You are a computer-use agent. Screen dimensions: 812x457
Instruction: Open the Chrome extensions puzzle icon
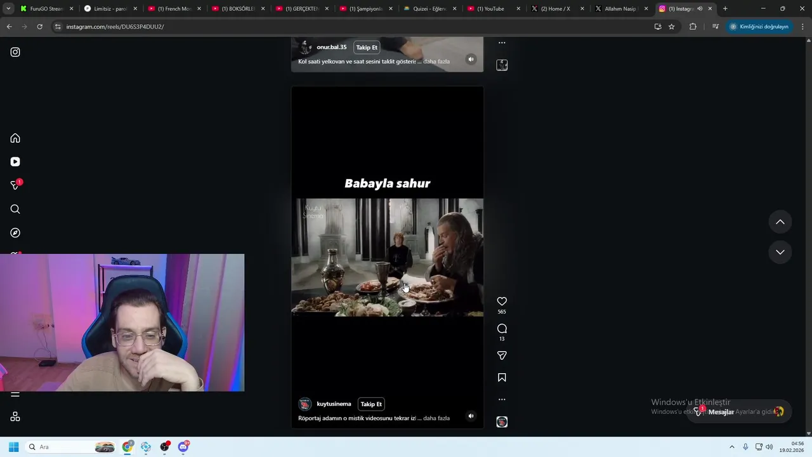coord(693,27)
